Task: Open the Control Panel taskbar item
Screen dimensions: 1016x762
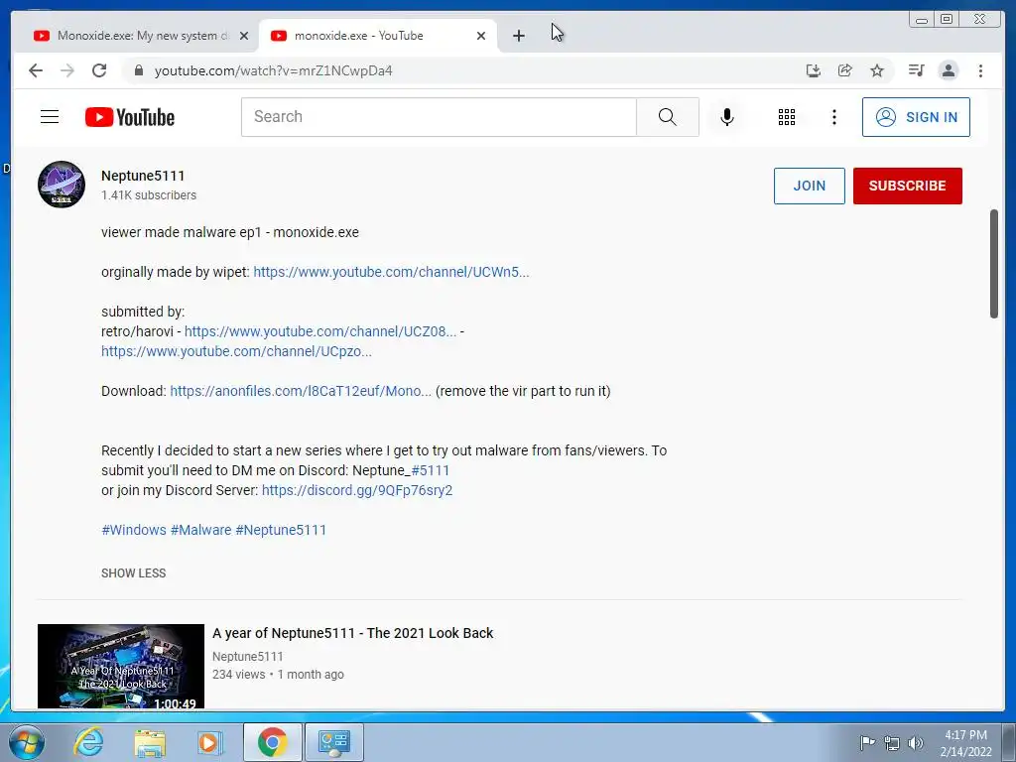Action: [x=333, y=742]
